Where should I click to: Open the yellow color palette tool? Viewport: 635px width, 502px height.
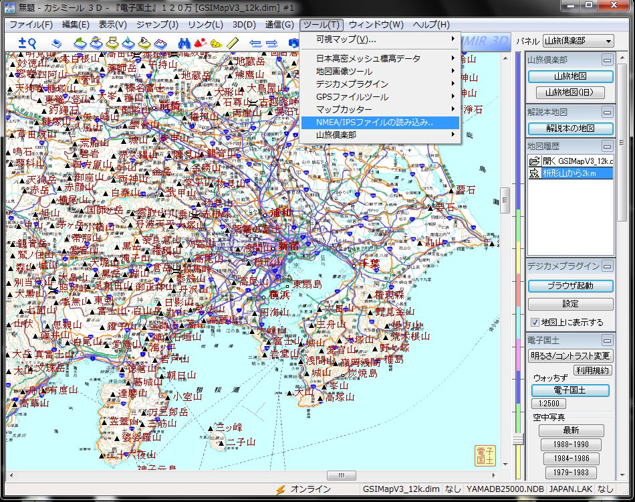[x=217, y=43]
